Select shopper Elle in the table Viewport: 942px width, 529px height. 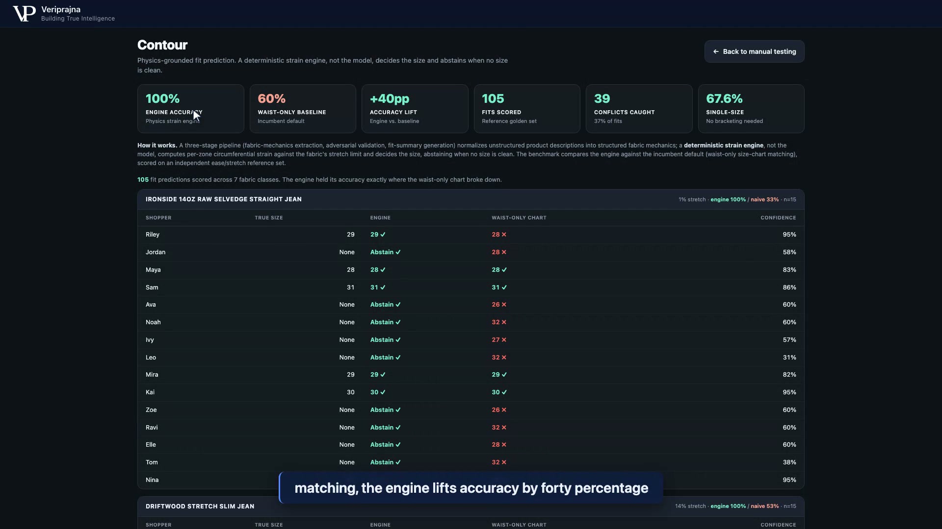pyautogui.click(x=151, y=445)
